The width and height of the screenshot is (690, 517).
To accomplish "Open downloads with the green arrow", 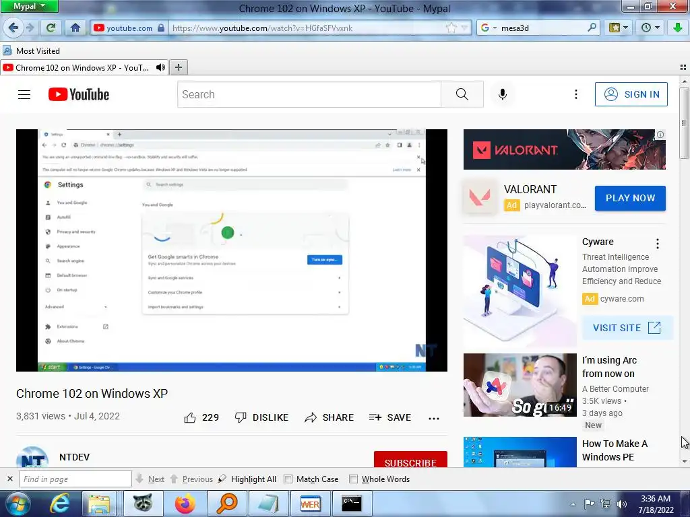I will pyautogui.click(x=678, y=28).
